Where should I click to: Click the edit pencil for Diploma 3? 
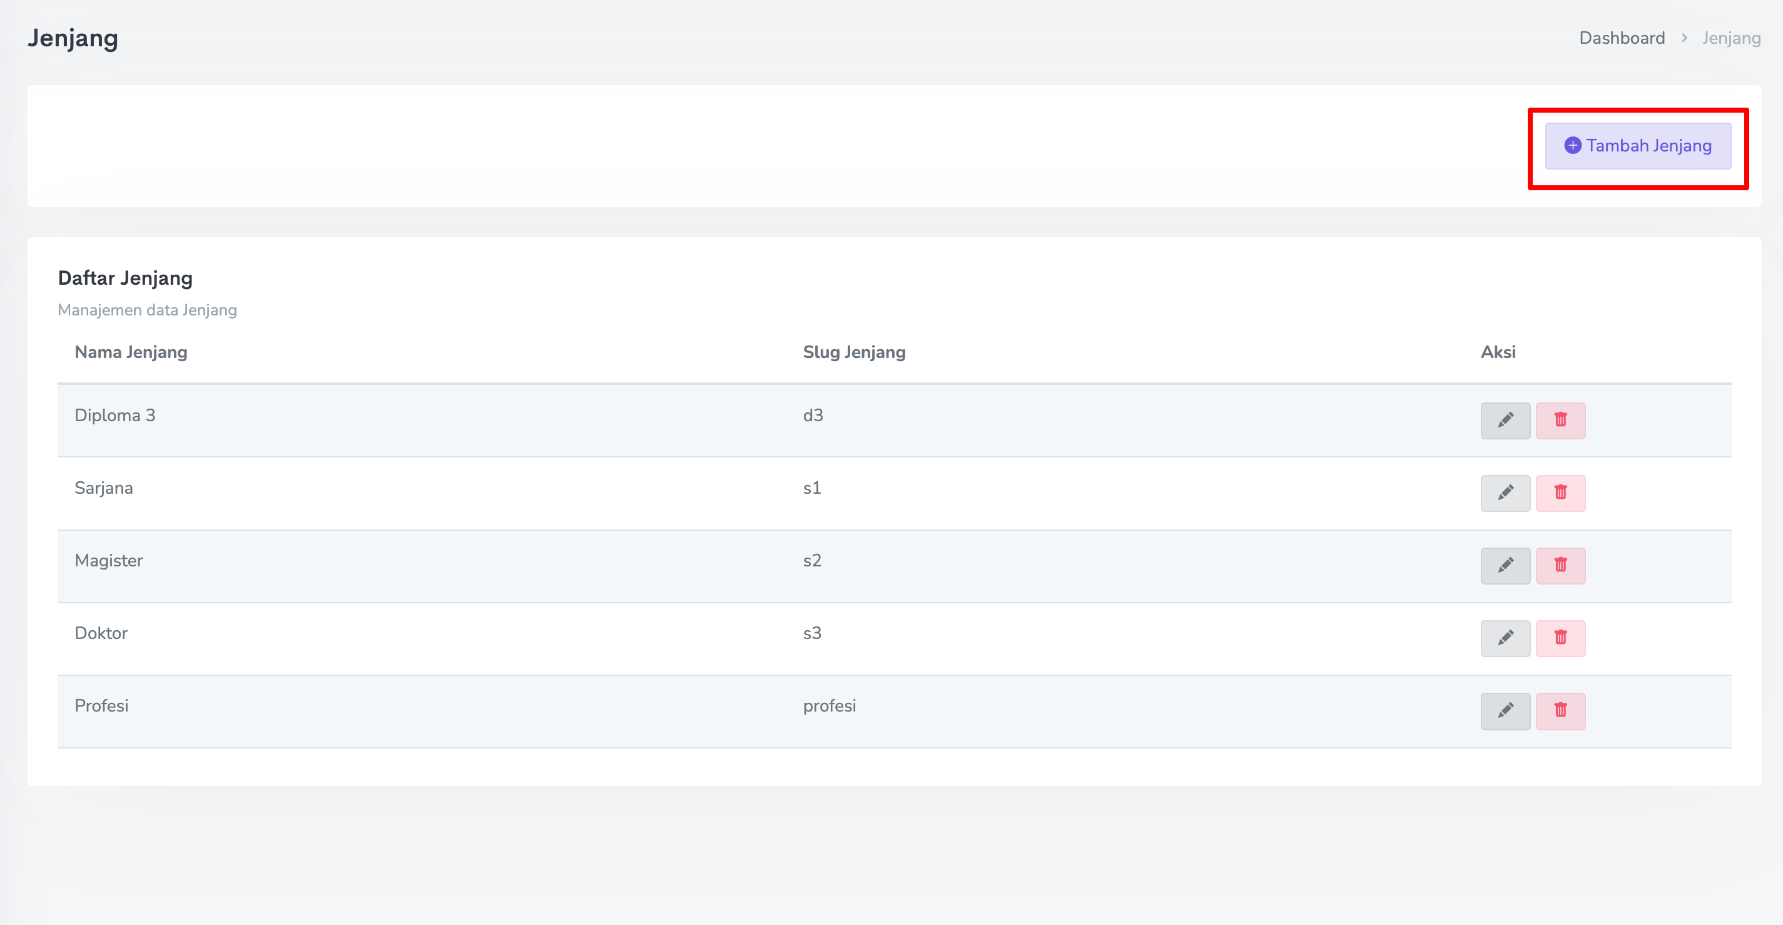(x=1505, y=421)
